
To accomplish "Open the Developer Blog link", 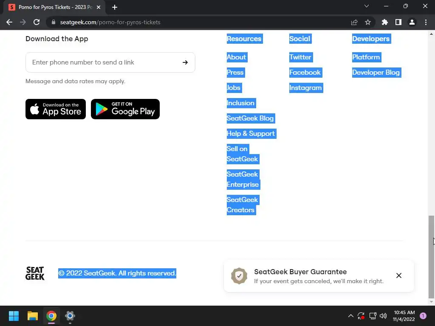I will 376,72.
